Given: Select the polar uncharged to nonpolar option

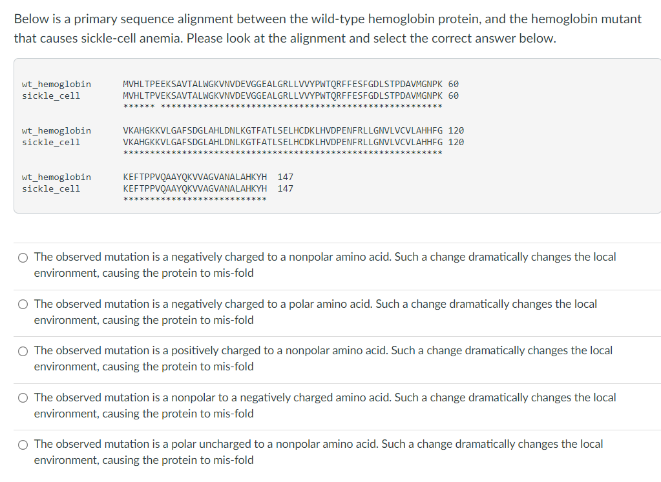Looking at the screenshot, I should pos(23,444).
